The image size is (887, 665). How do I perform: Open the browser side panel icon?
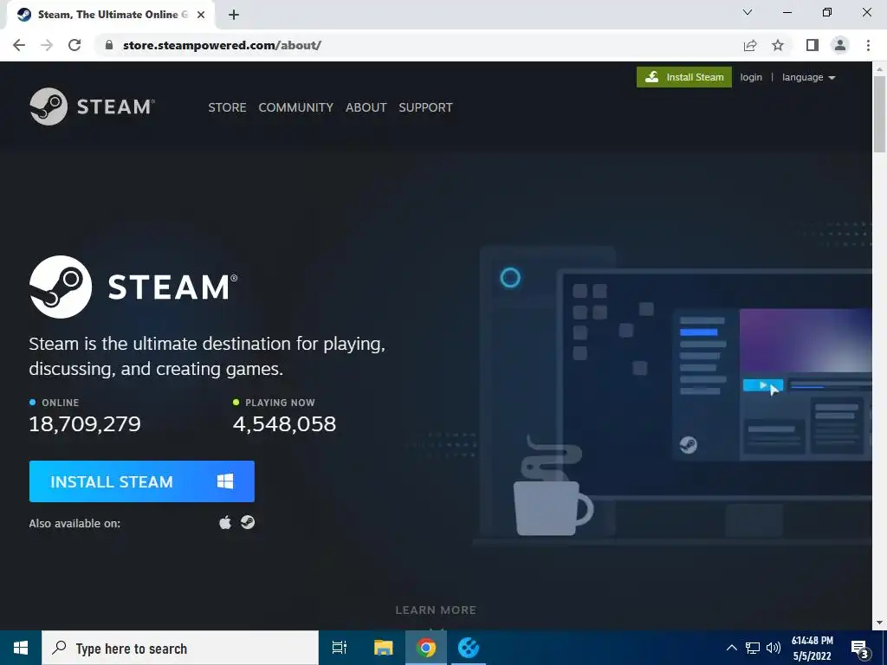point(813,45)
